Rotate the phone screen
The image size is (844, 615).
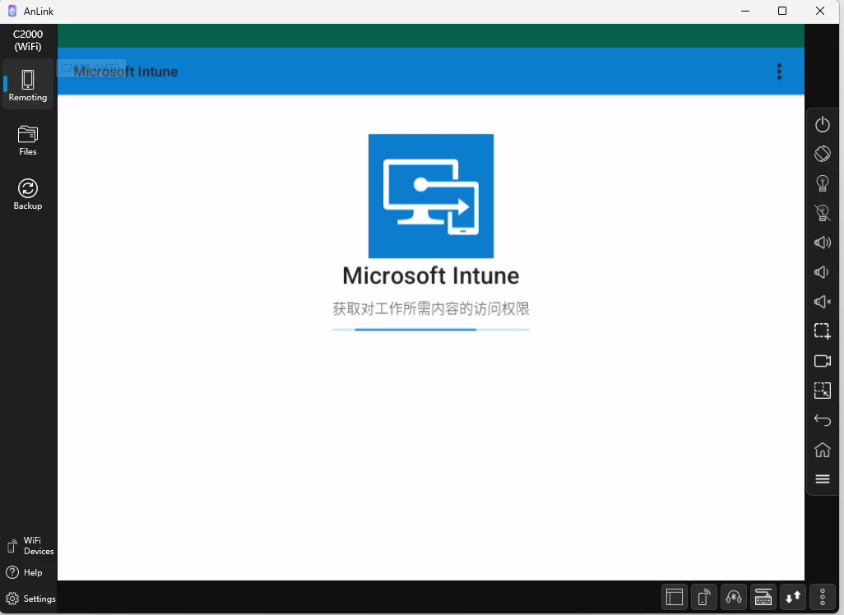(822, 154)
